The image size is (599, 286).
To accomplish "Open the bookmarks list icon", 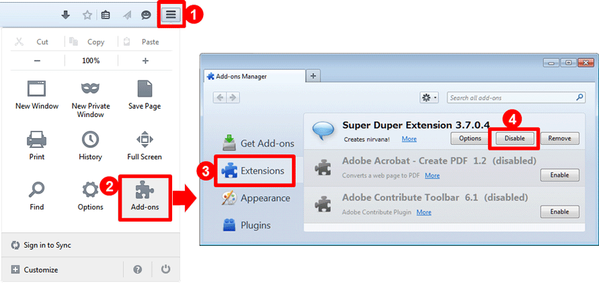I will pos(106,15).
